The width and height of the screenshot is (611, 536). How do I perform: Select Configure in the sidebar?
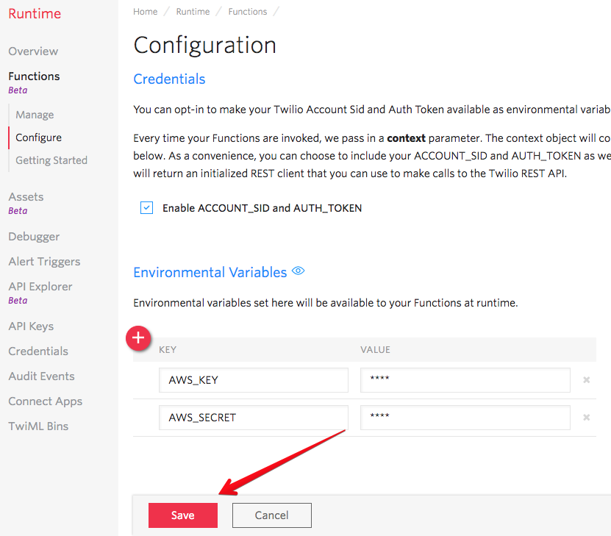[38, 137]
